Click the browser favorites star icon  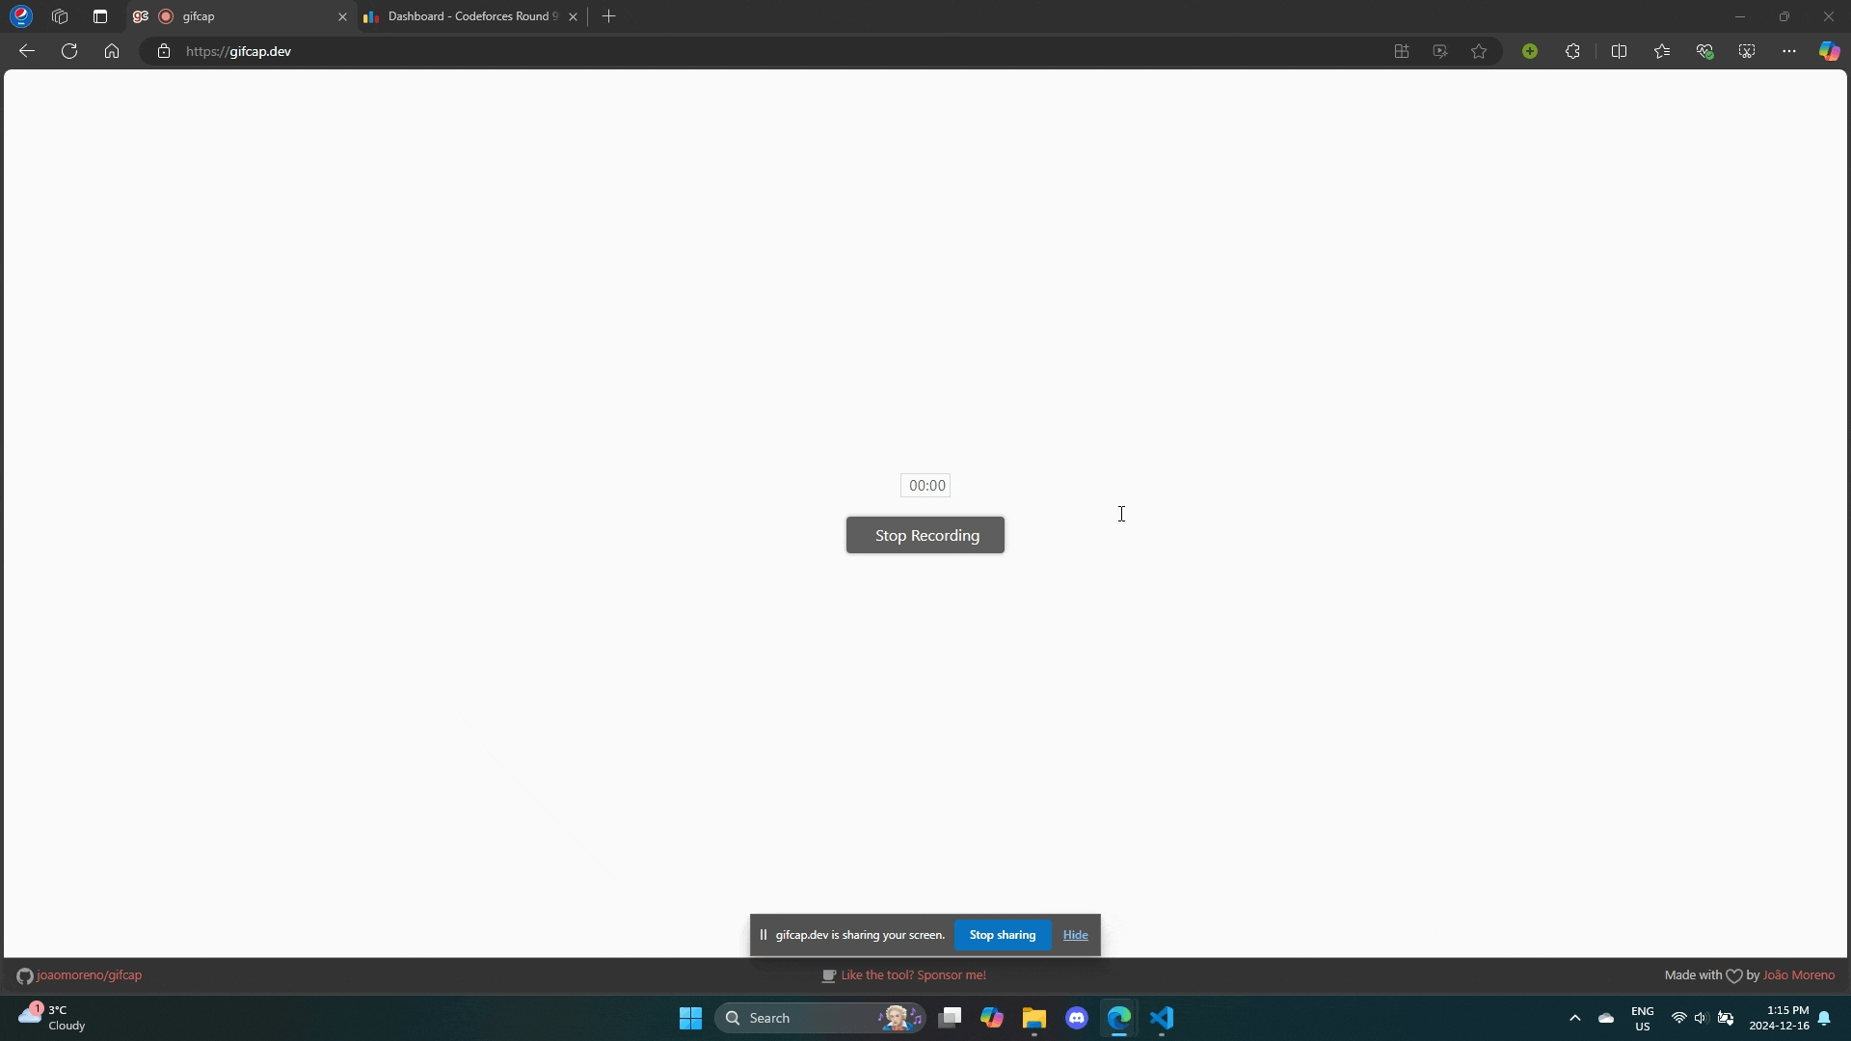click(1479, 51)
